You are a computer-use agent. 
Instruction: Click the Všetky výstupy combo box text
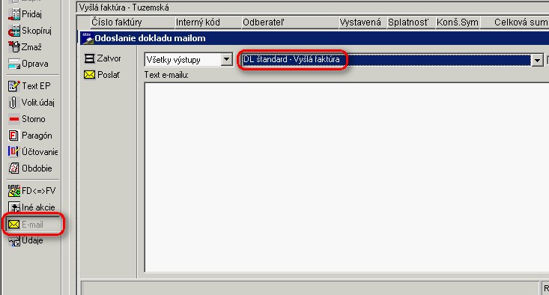click(x=173, y=60)
